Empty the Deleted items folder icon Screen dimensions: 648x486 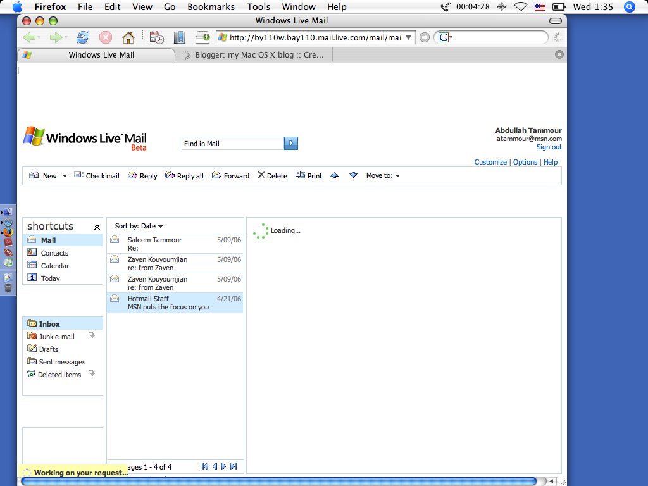pyautogui.click(x=92, y=373)
